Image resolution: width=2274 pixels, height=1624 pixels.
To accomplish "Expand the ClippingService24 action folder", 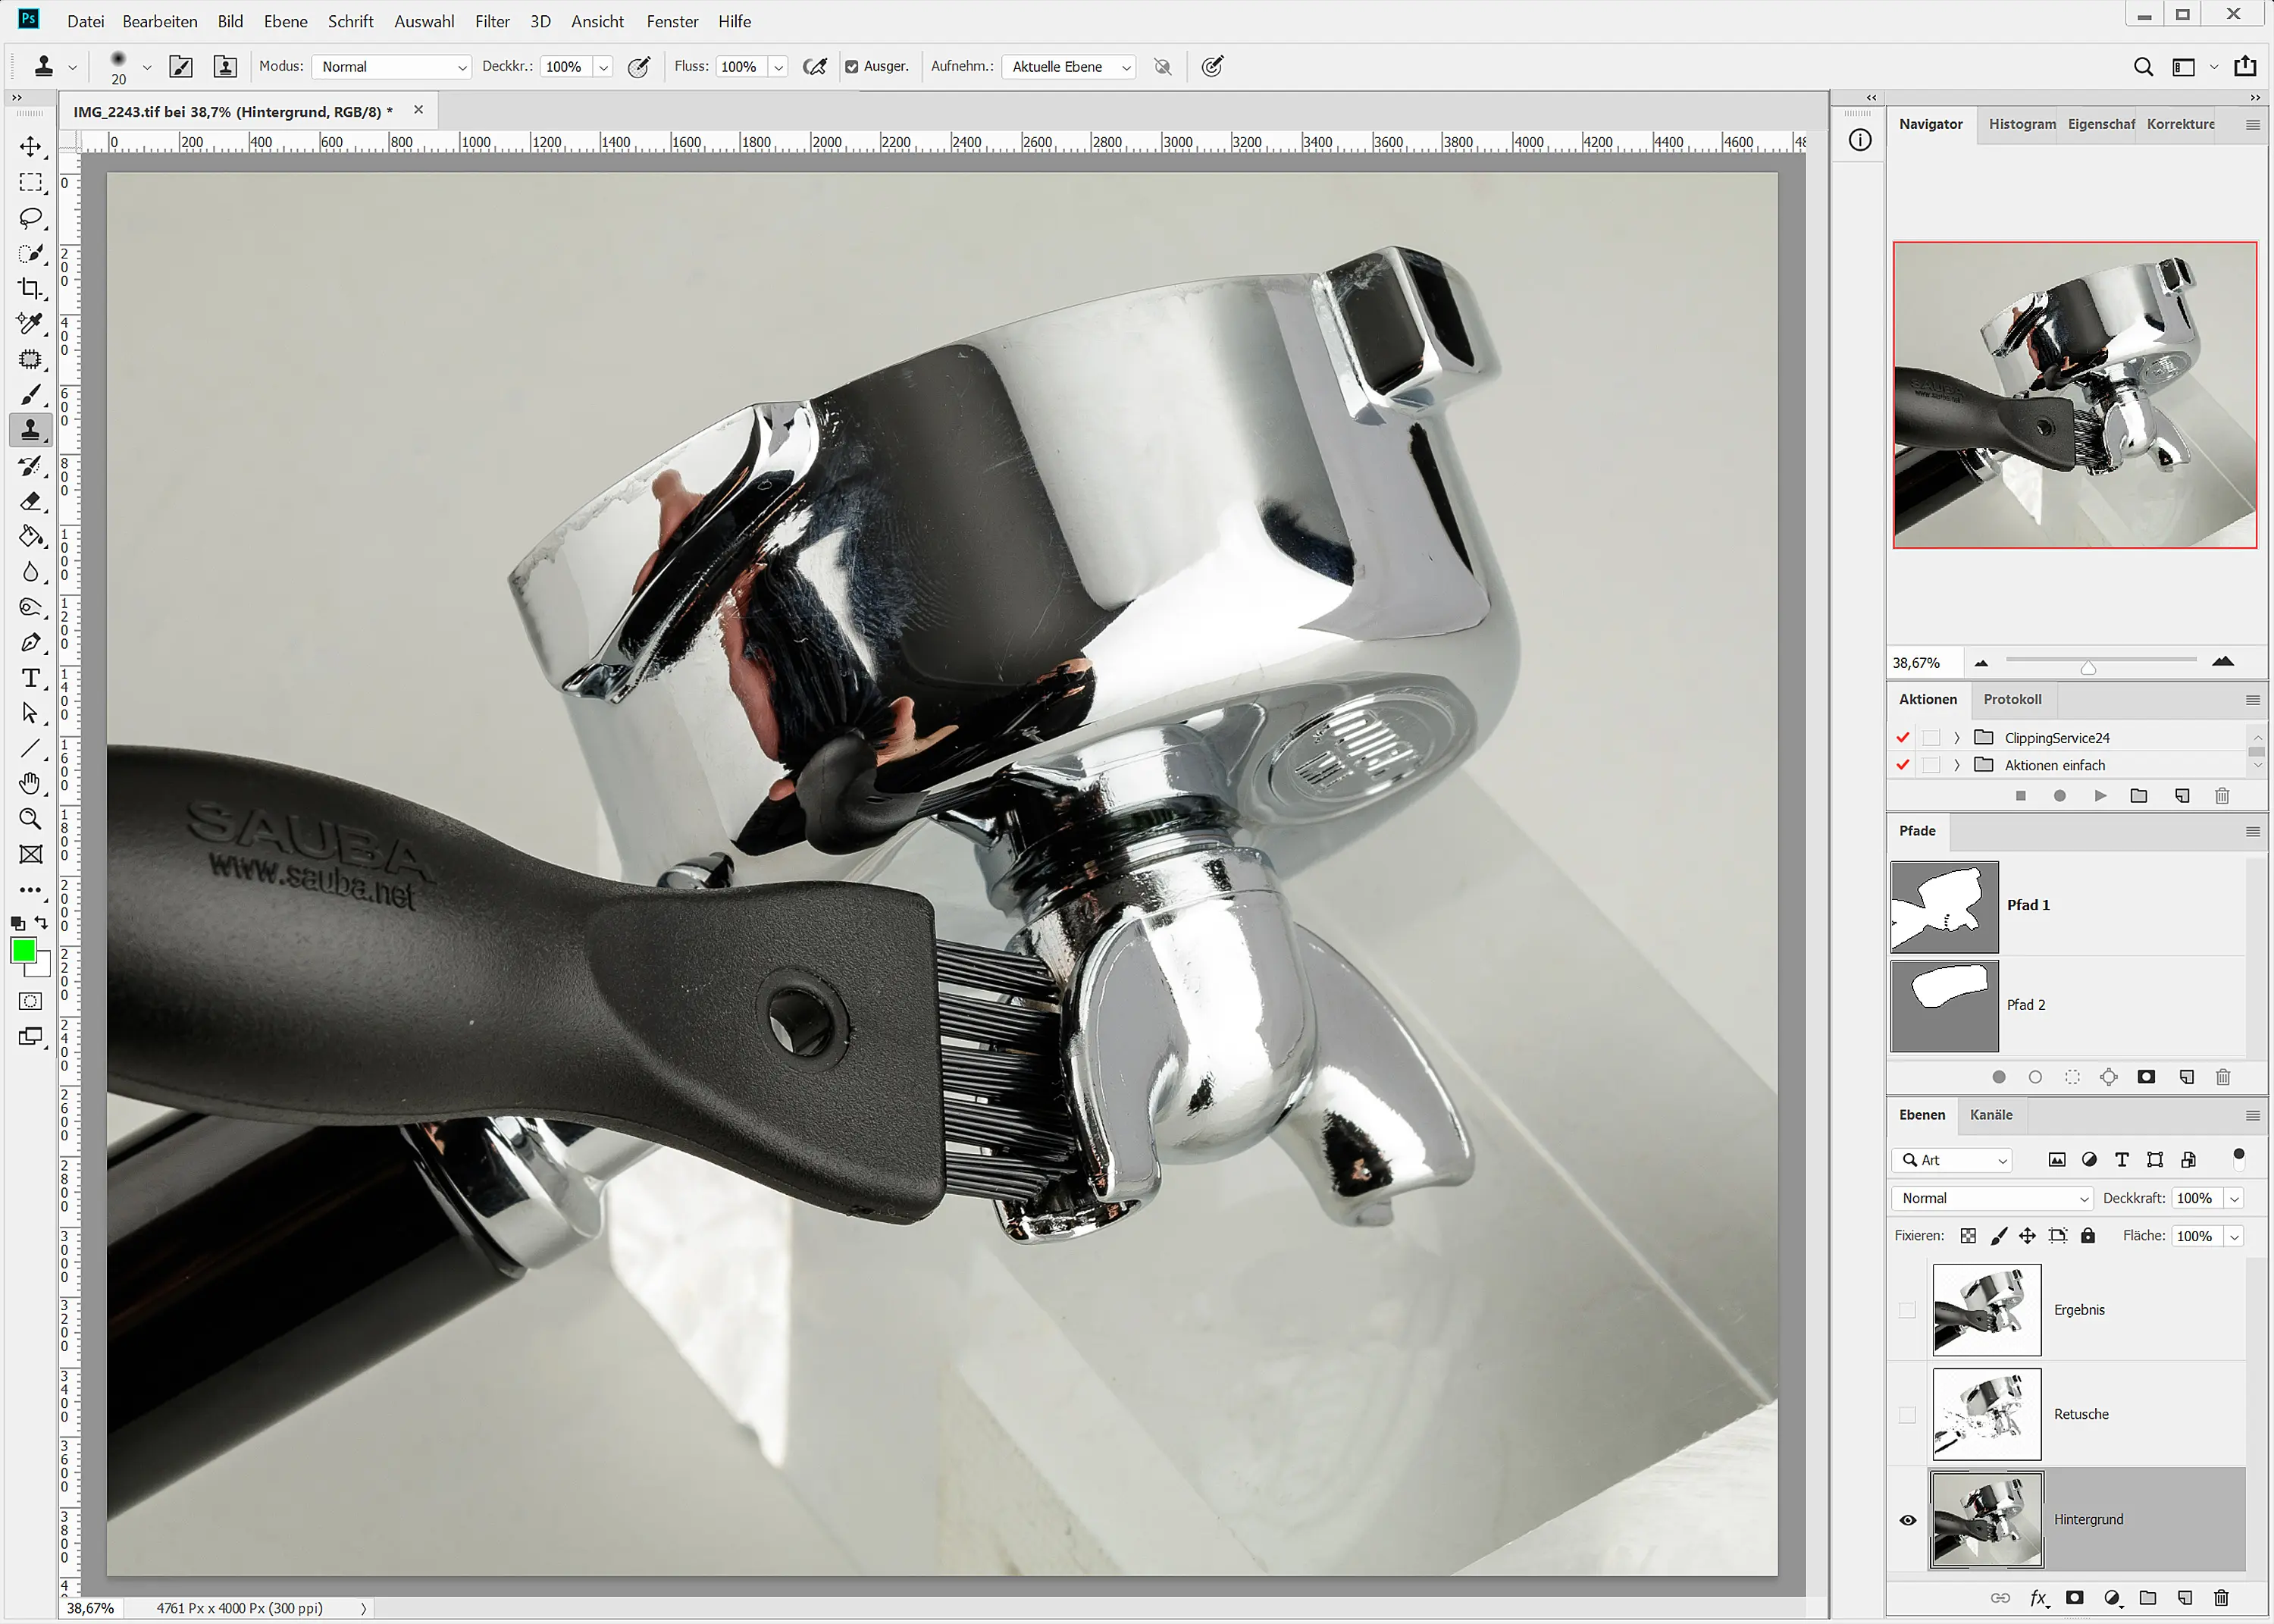I will [x=1957, y=738].
